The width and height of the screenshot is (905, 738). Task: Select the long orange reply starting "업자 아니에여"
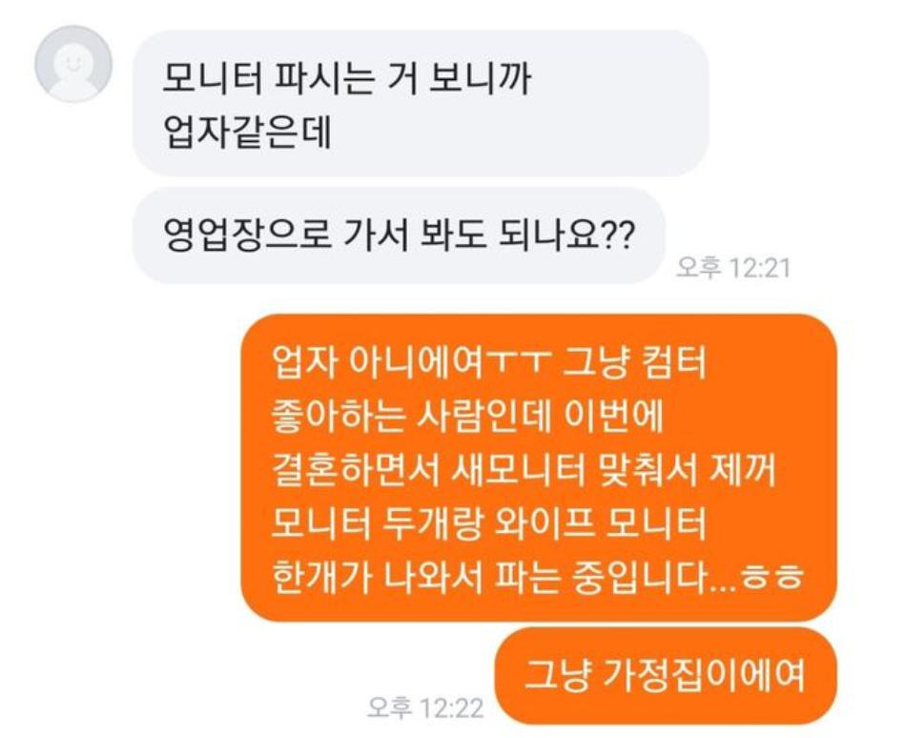(x=539, y=468)
